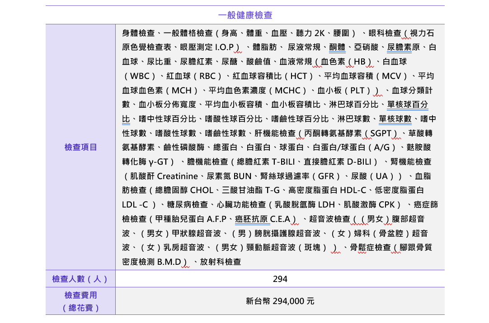The image size is (489, 323).
Task: Select the 檢查費用 header cell
Action: 80,295
